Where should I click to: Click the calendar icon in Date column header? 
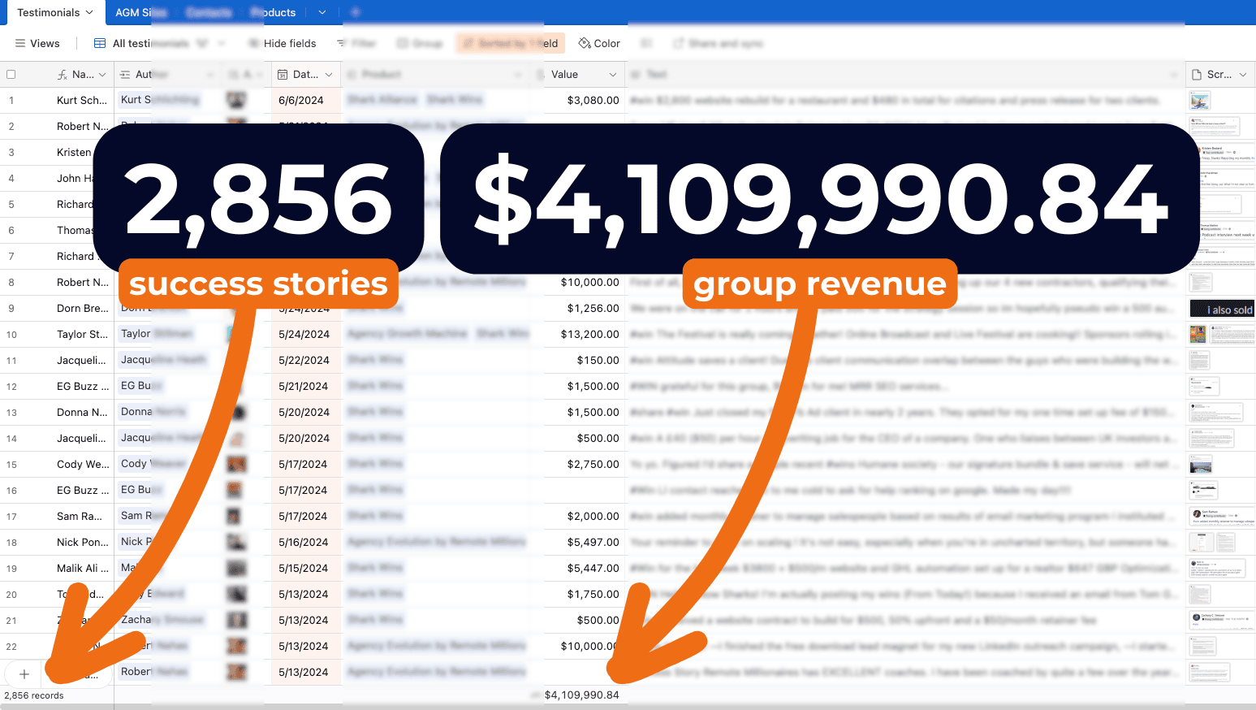(283, 75)
